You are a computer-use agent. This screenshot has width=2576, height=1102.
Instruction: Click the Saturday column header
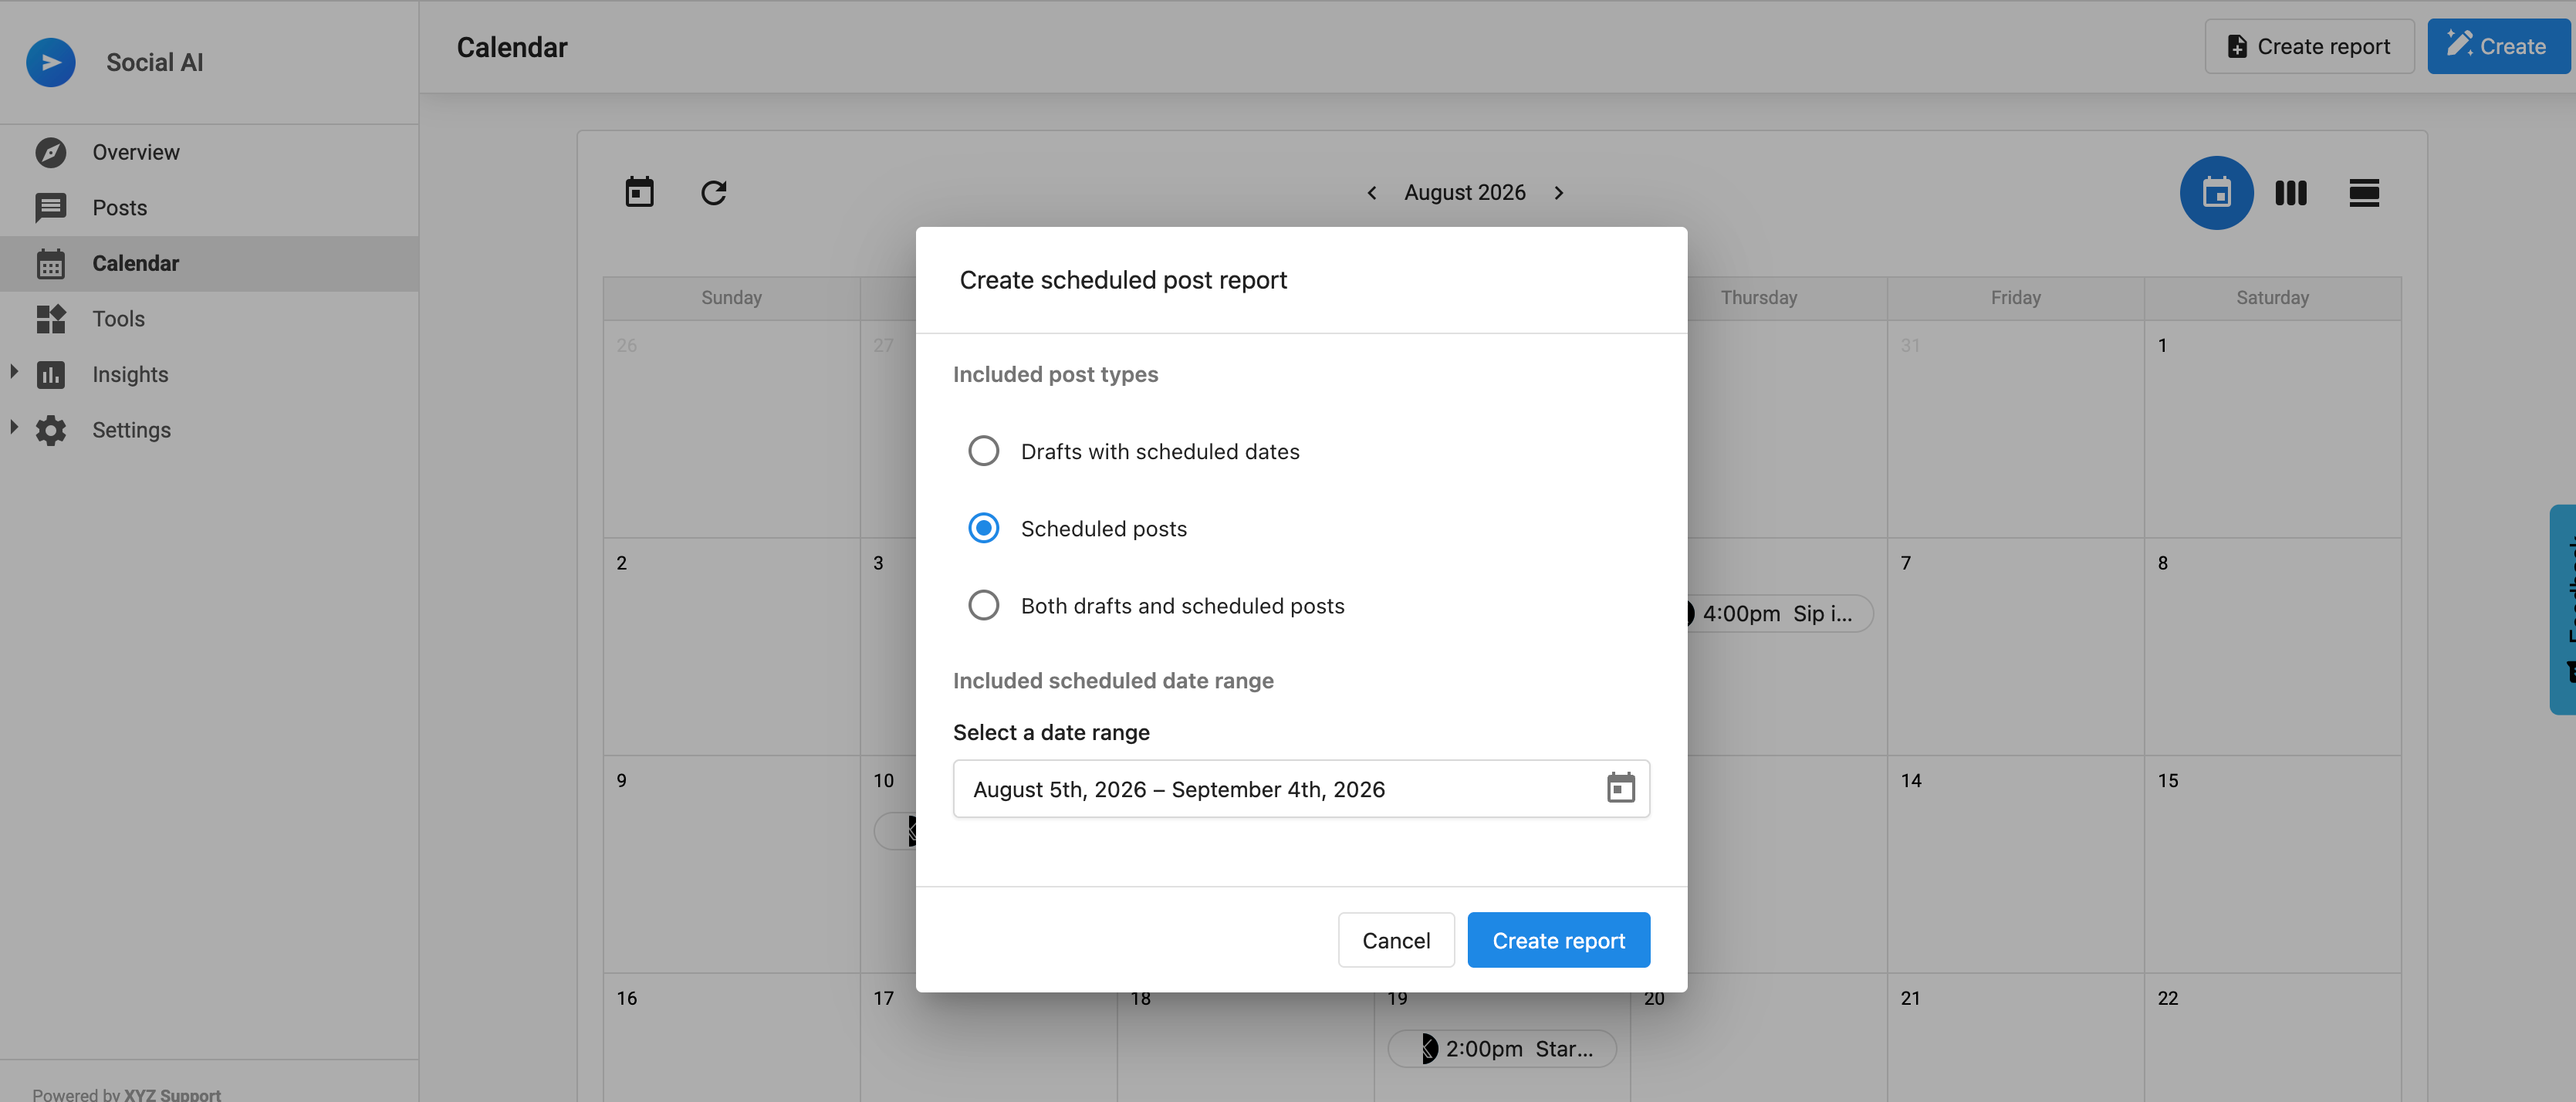pos(2272,298)
